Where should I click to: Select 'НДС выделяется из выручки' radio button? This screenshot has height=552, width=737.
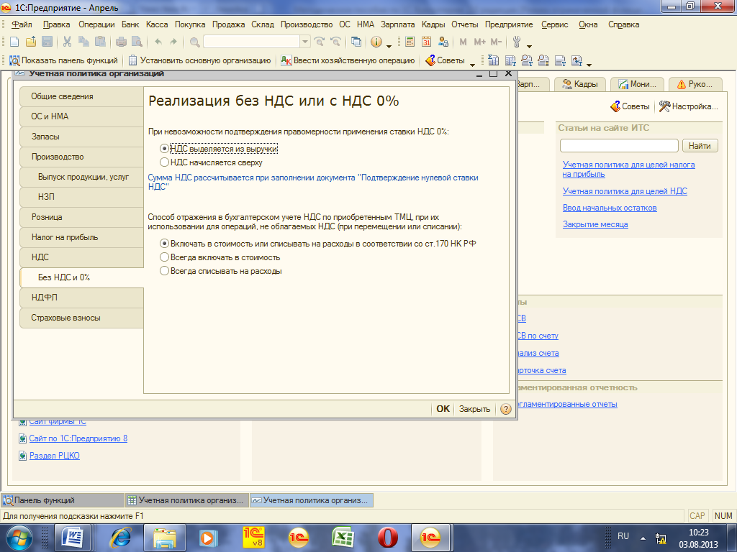[x=164, y=149]
